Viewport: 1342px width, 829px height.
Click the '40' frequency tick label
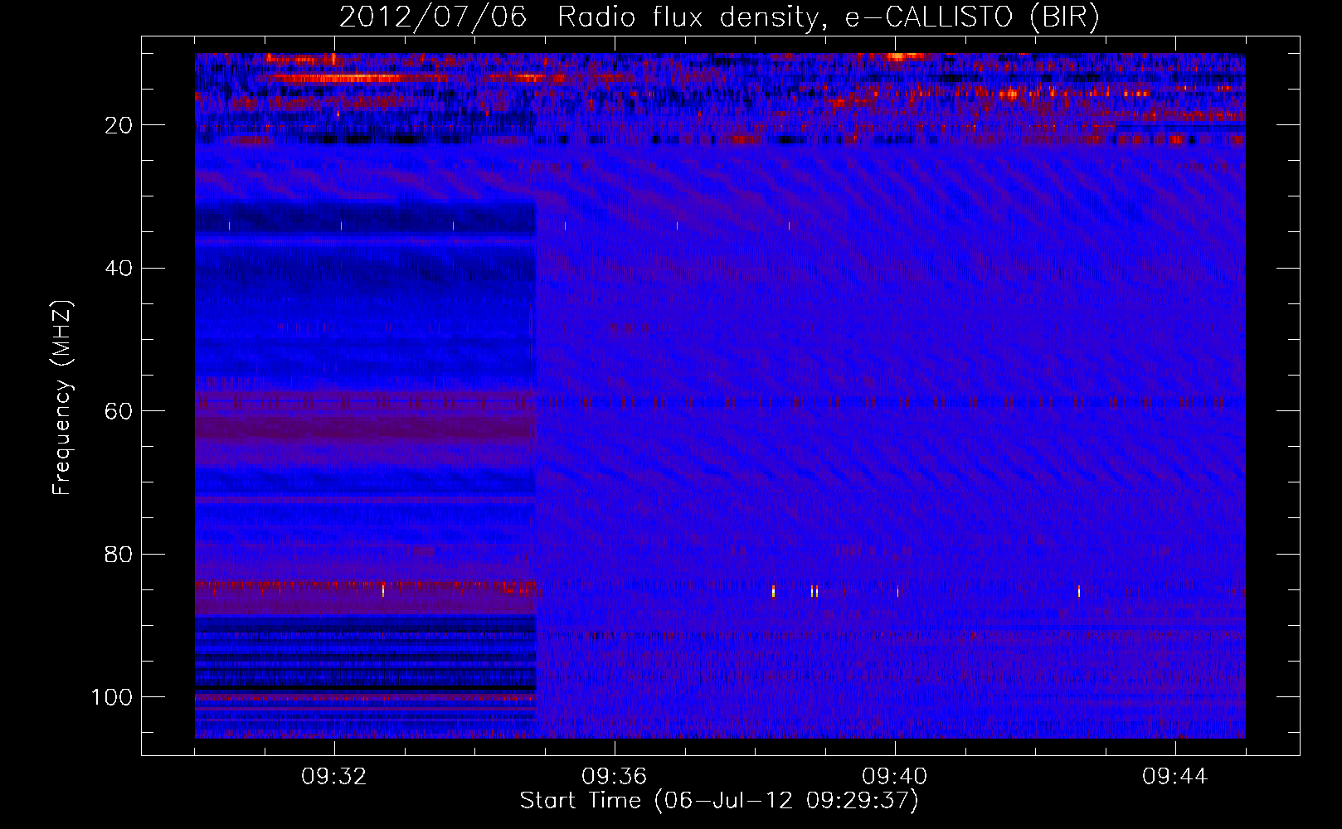(119, 269)
